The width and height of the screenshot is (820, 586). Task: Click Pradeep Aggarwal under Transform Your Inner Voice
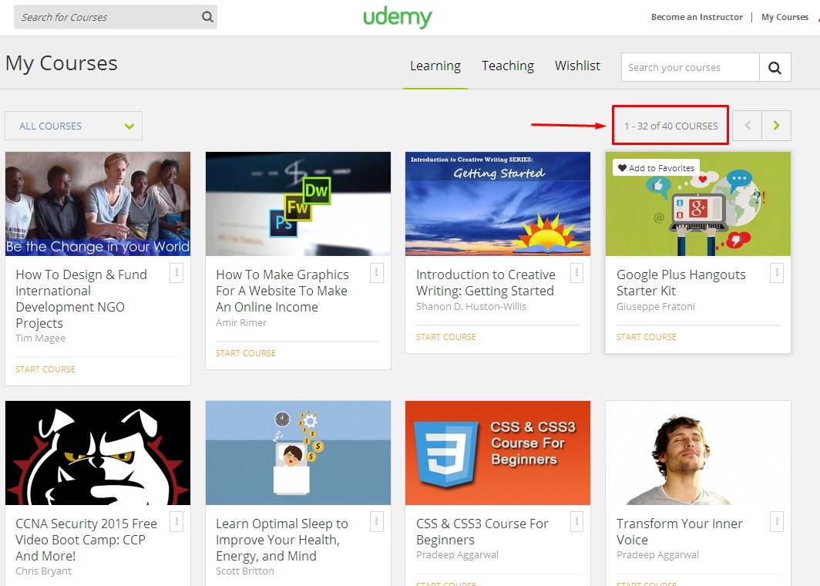[657, 554]
